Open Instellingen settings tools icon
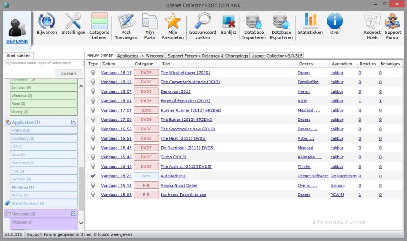The height and width of the screenshot is (241, 407). point(73,21)
